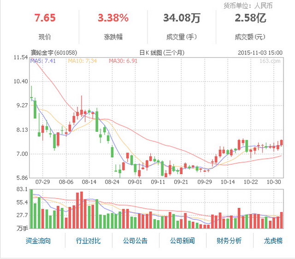
Task: Click the last red candlestick on the chart
Action: (x=282, y=142)
